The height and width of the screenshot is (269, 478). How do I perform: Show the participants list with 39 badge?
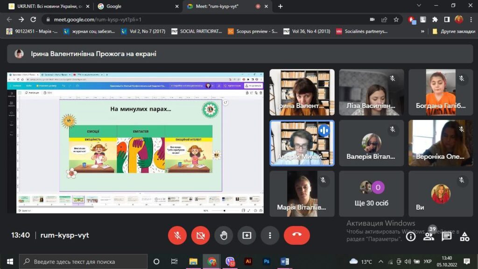pos(429,236)
